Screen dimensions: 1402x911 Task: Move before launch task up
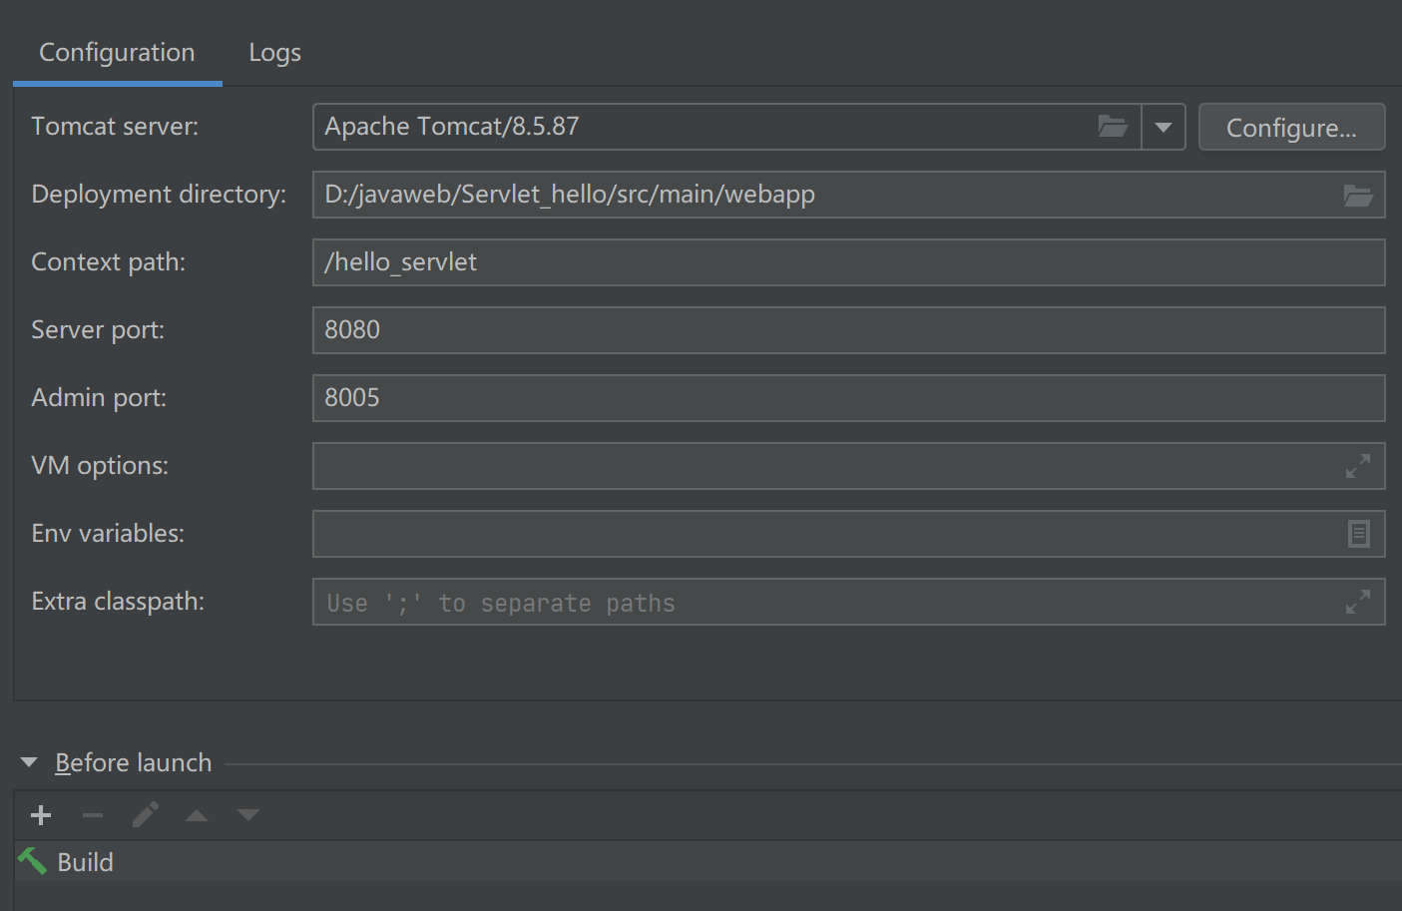[x=197, y=815]
